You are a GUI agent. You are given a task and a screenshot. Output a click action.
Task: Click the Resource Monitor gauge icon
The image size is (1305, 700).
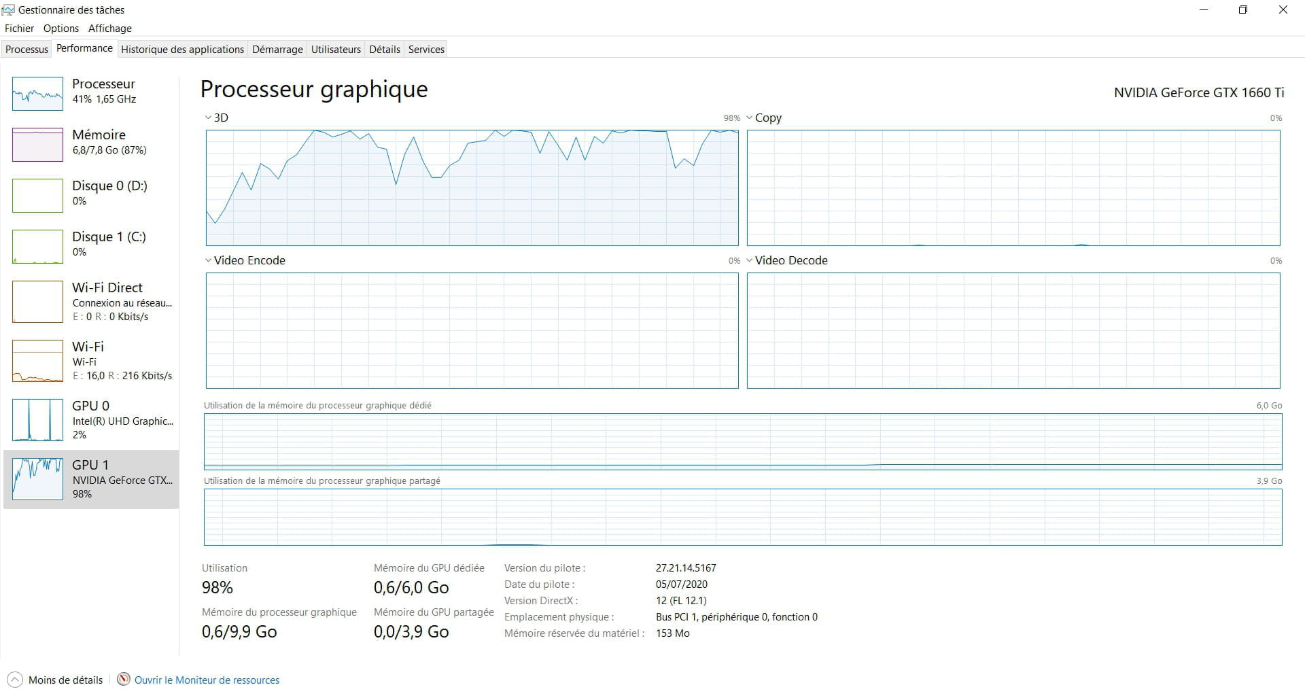tap(124, 680)
